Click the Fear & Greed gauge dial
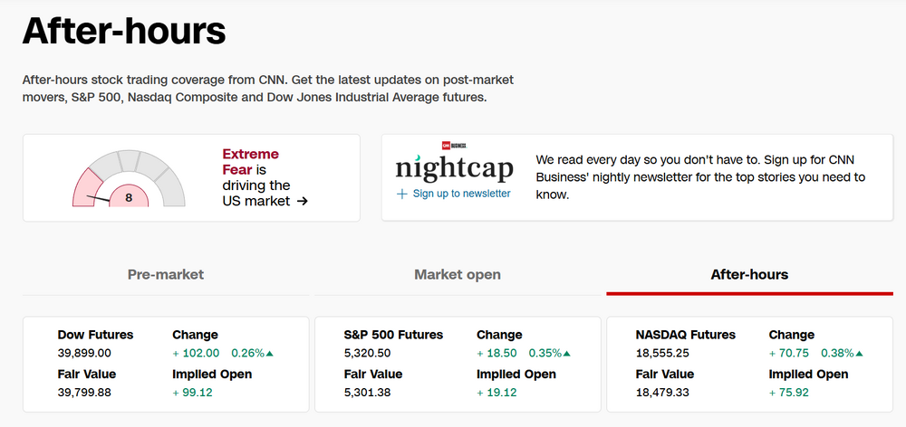Viewport: 906px width, 427px height. point(129,177)
